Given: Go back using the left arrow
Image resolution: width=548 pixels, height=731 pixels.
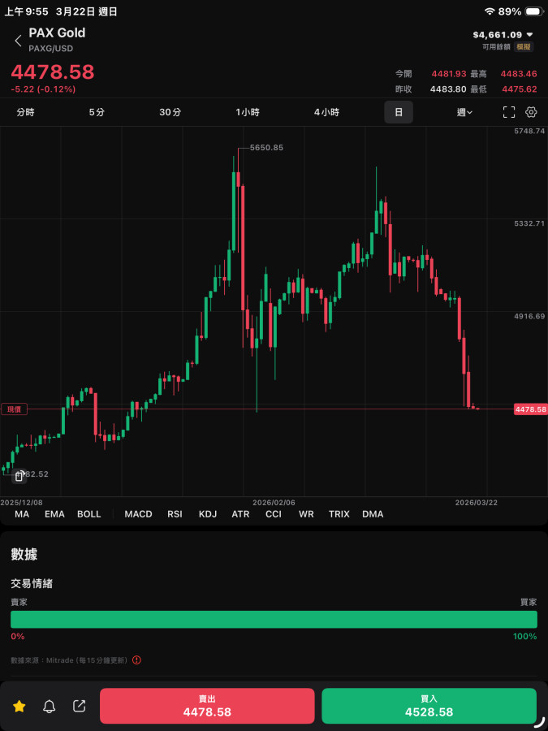Looking at the screenshot, I should pos(18,41).
